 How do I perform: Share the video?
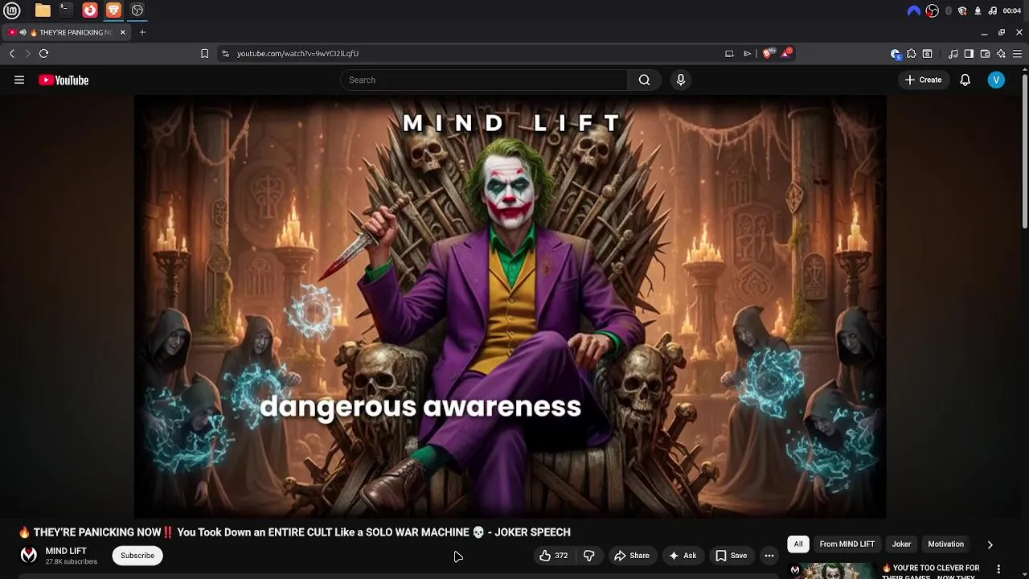pyautogui.click(x=631, y=556)
